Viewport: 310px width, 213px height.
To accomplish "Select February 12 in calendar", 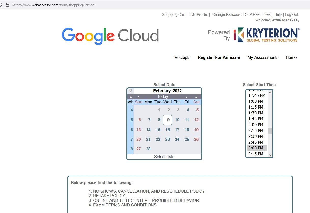I will click(x=196, y=120).
